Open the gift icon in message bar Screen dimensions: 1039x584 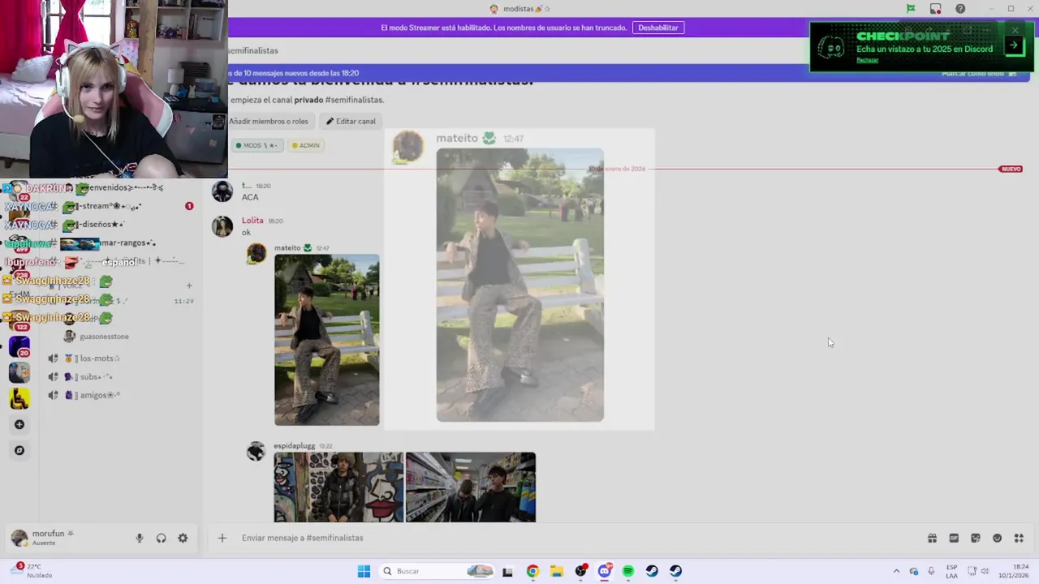[x=932, y=538]
